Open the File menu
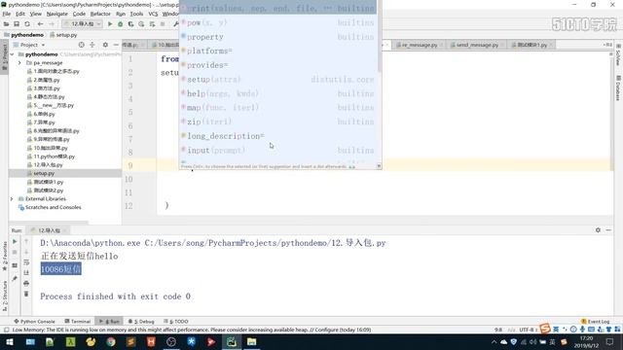This screenshot has width=623, height=350. point(7,14)
